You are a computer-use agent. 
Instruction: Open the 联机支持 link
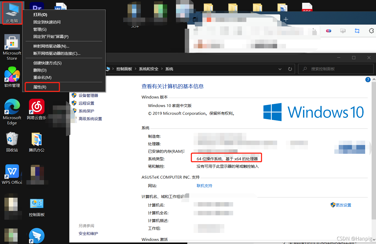[204, 186]
